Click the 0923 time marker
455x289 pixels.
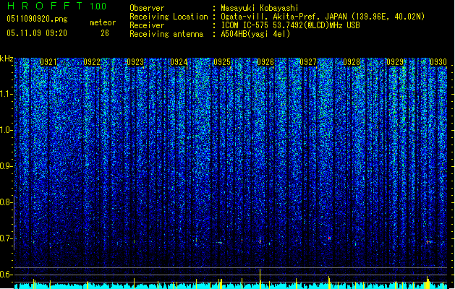tap(135, 62)
